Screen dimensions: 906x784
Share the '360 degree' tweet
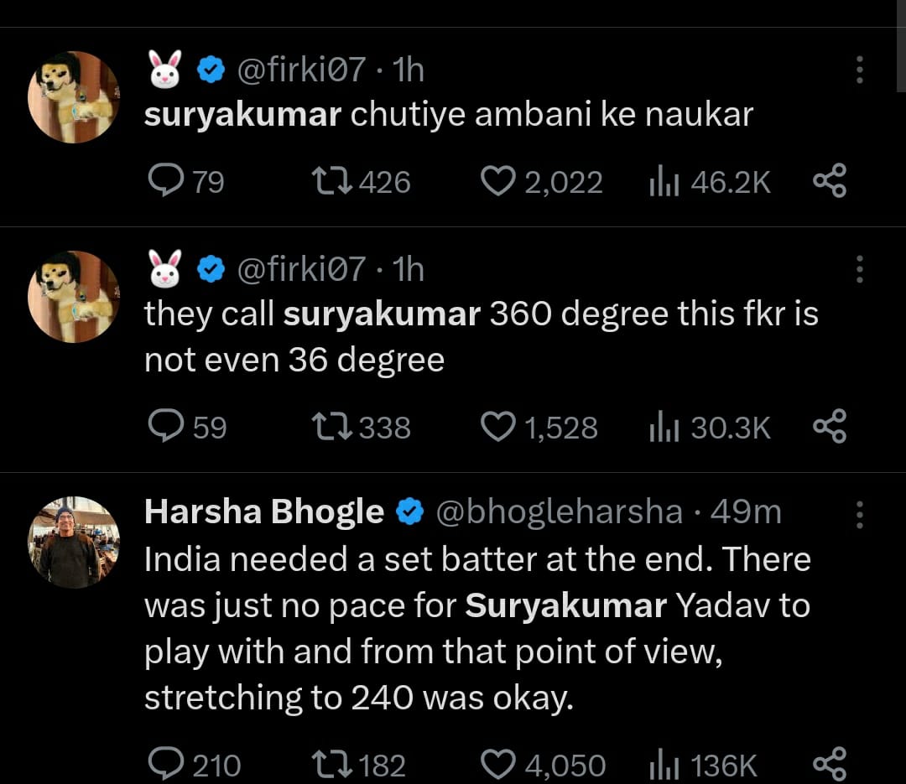(x=830, y=428)
